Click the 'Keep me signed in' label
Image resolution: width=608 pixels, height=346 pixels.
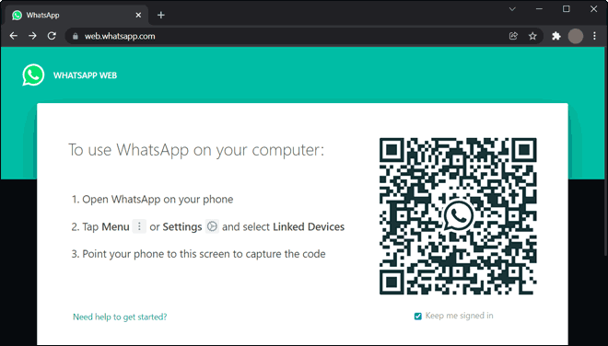459,316
